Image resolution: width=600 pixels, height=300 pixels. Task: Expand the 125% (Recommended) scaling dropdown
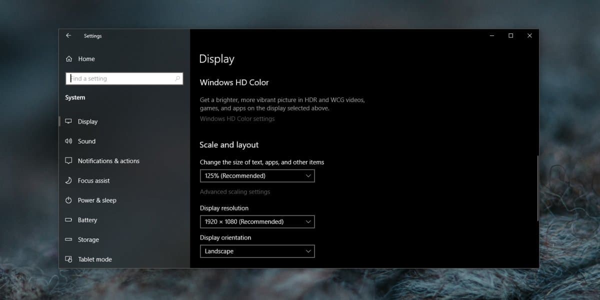[x=257, y=176]
